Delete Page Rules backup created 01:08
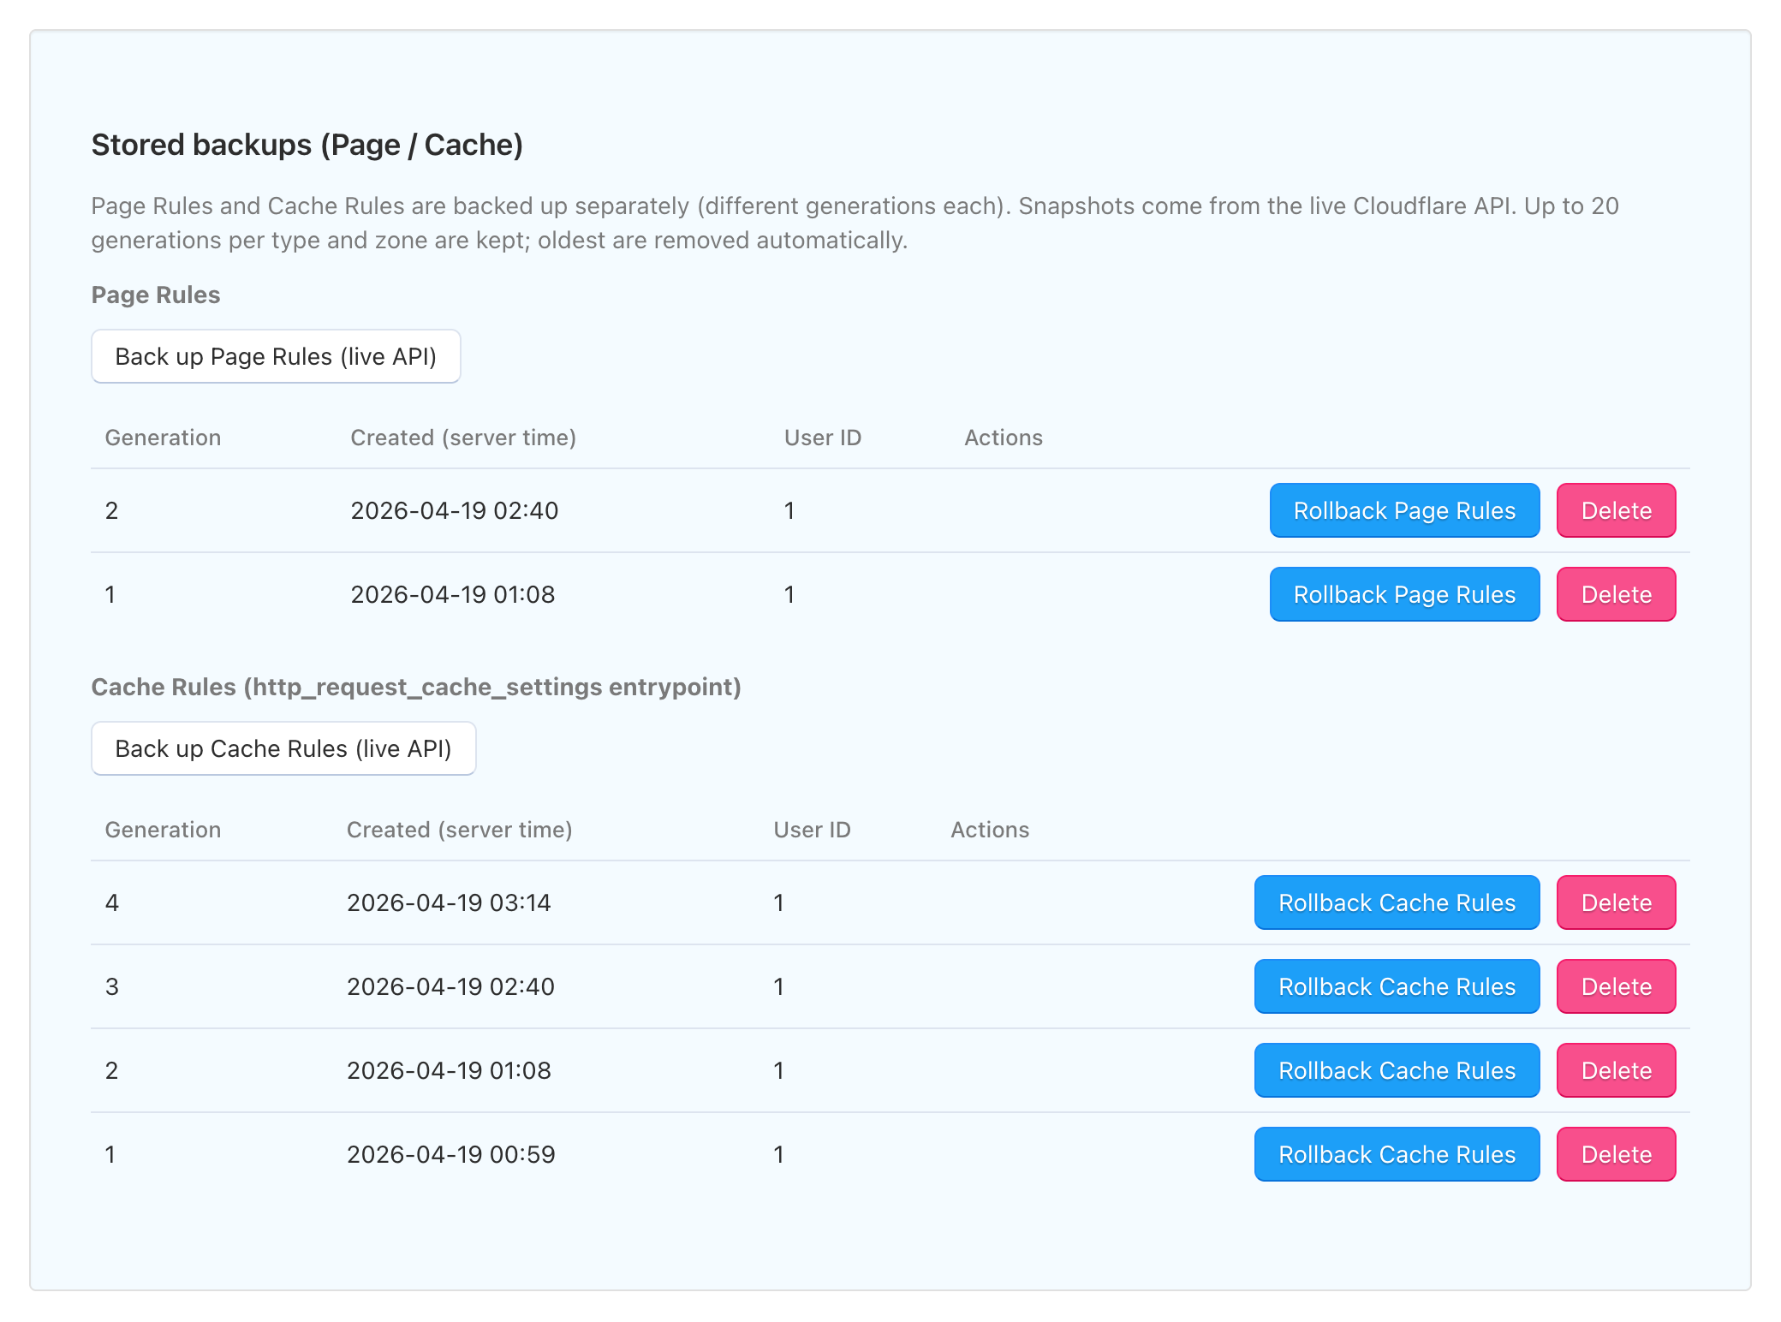This screenshot has width=1781, height=1322. [1616, 594]
